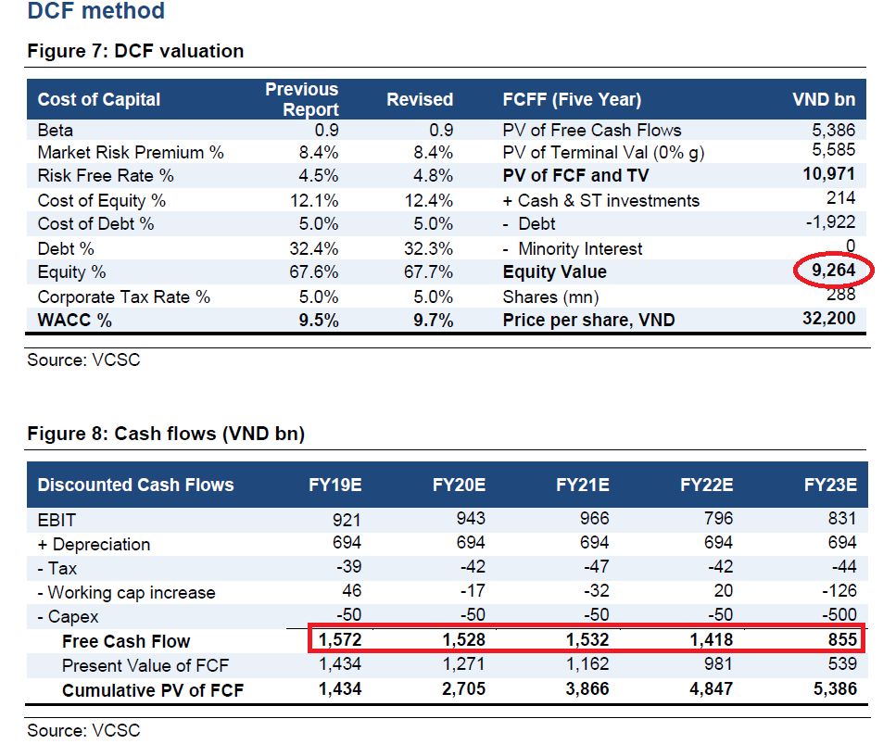Viewport: 896px width, 744px height.
Task: Select the 'Figure 7: DCF valuation' title
Action: (135, 51)
